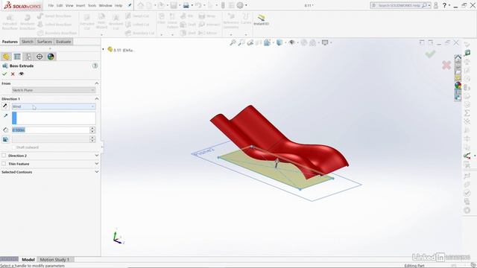Open Boss-Extrude help question mark

(x=95, y=66)
